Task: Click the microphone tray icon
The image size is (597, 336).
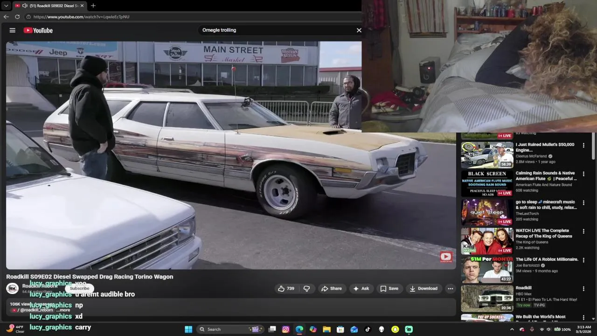Action: tap(532, 329)
